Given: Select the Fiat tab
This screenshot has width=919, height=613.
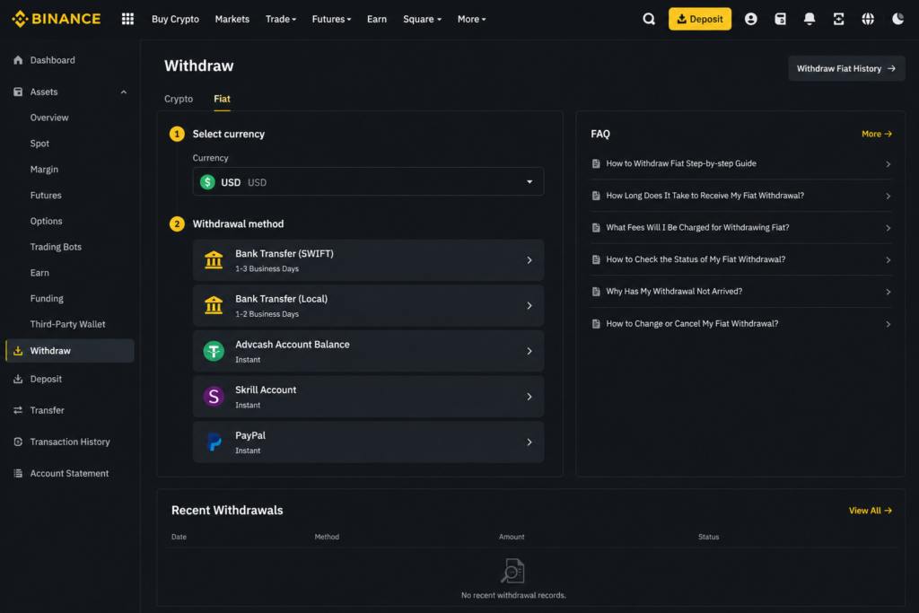Looking at the screenshot, I should point(222,99).
